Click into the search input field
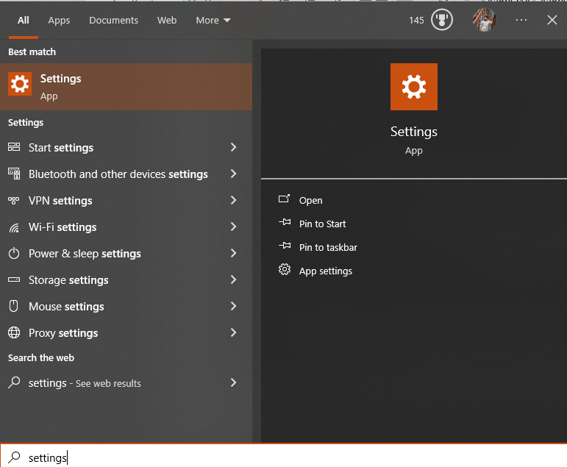The image size is (567, 467). tap(284, 455)
